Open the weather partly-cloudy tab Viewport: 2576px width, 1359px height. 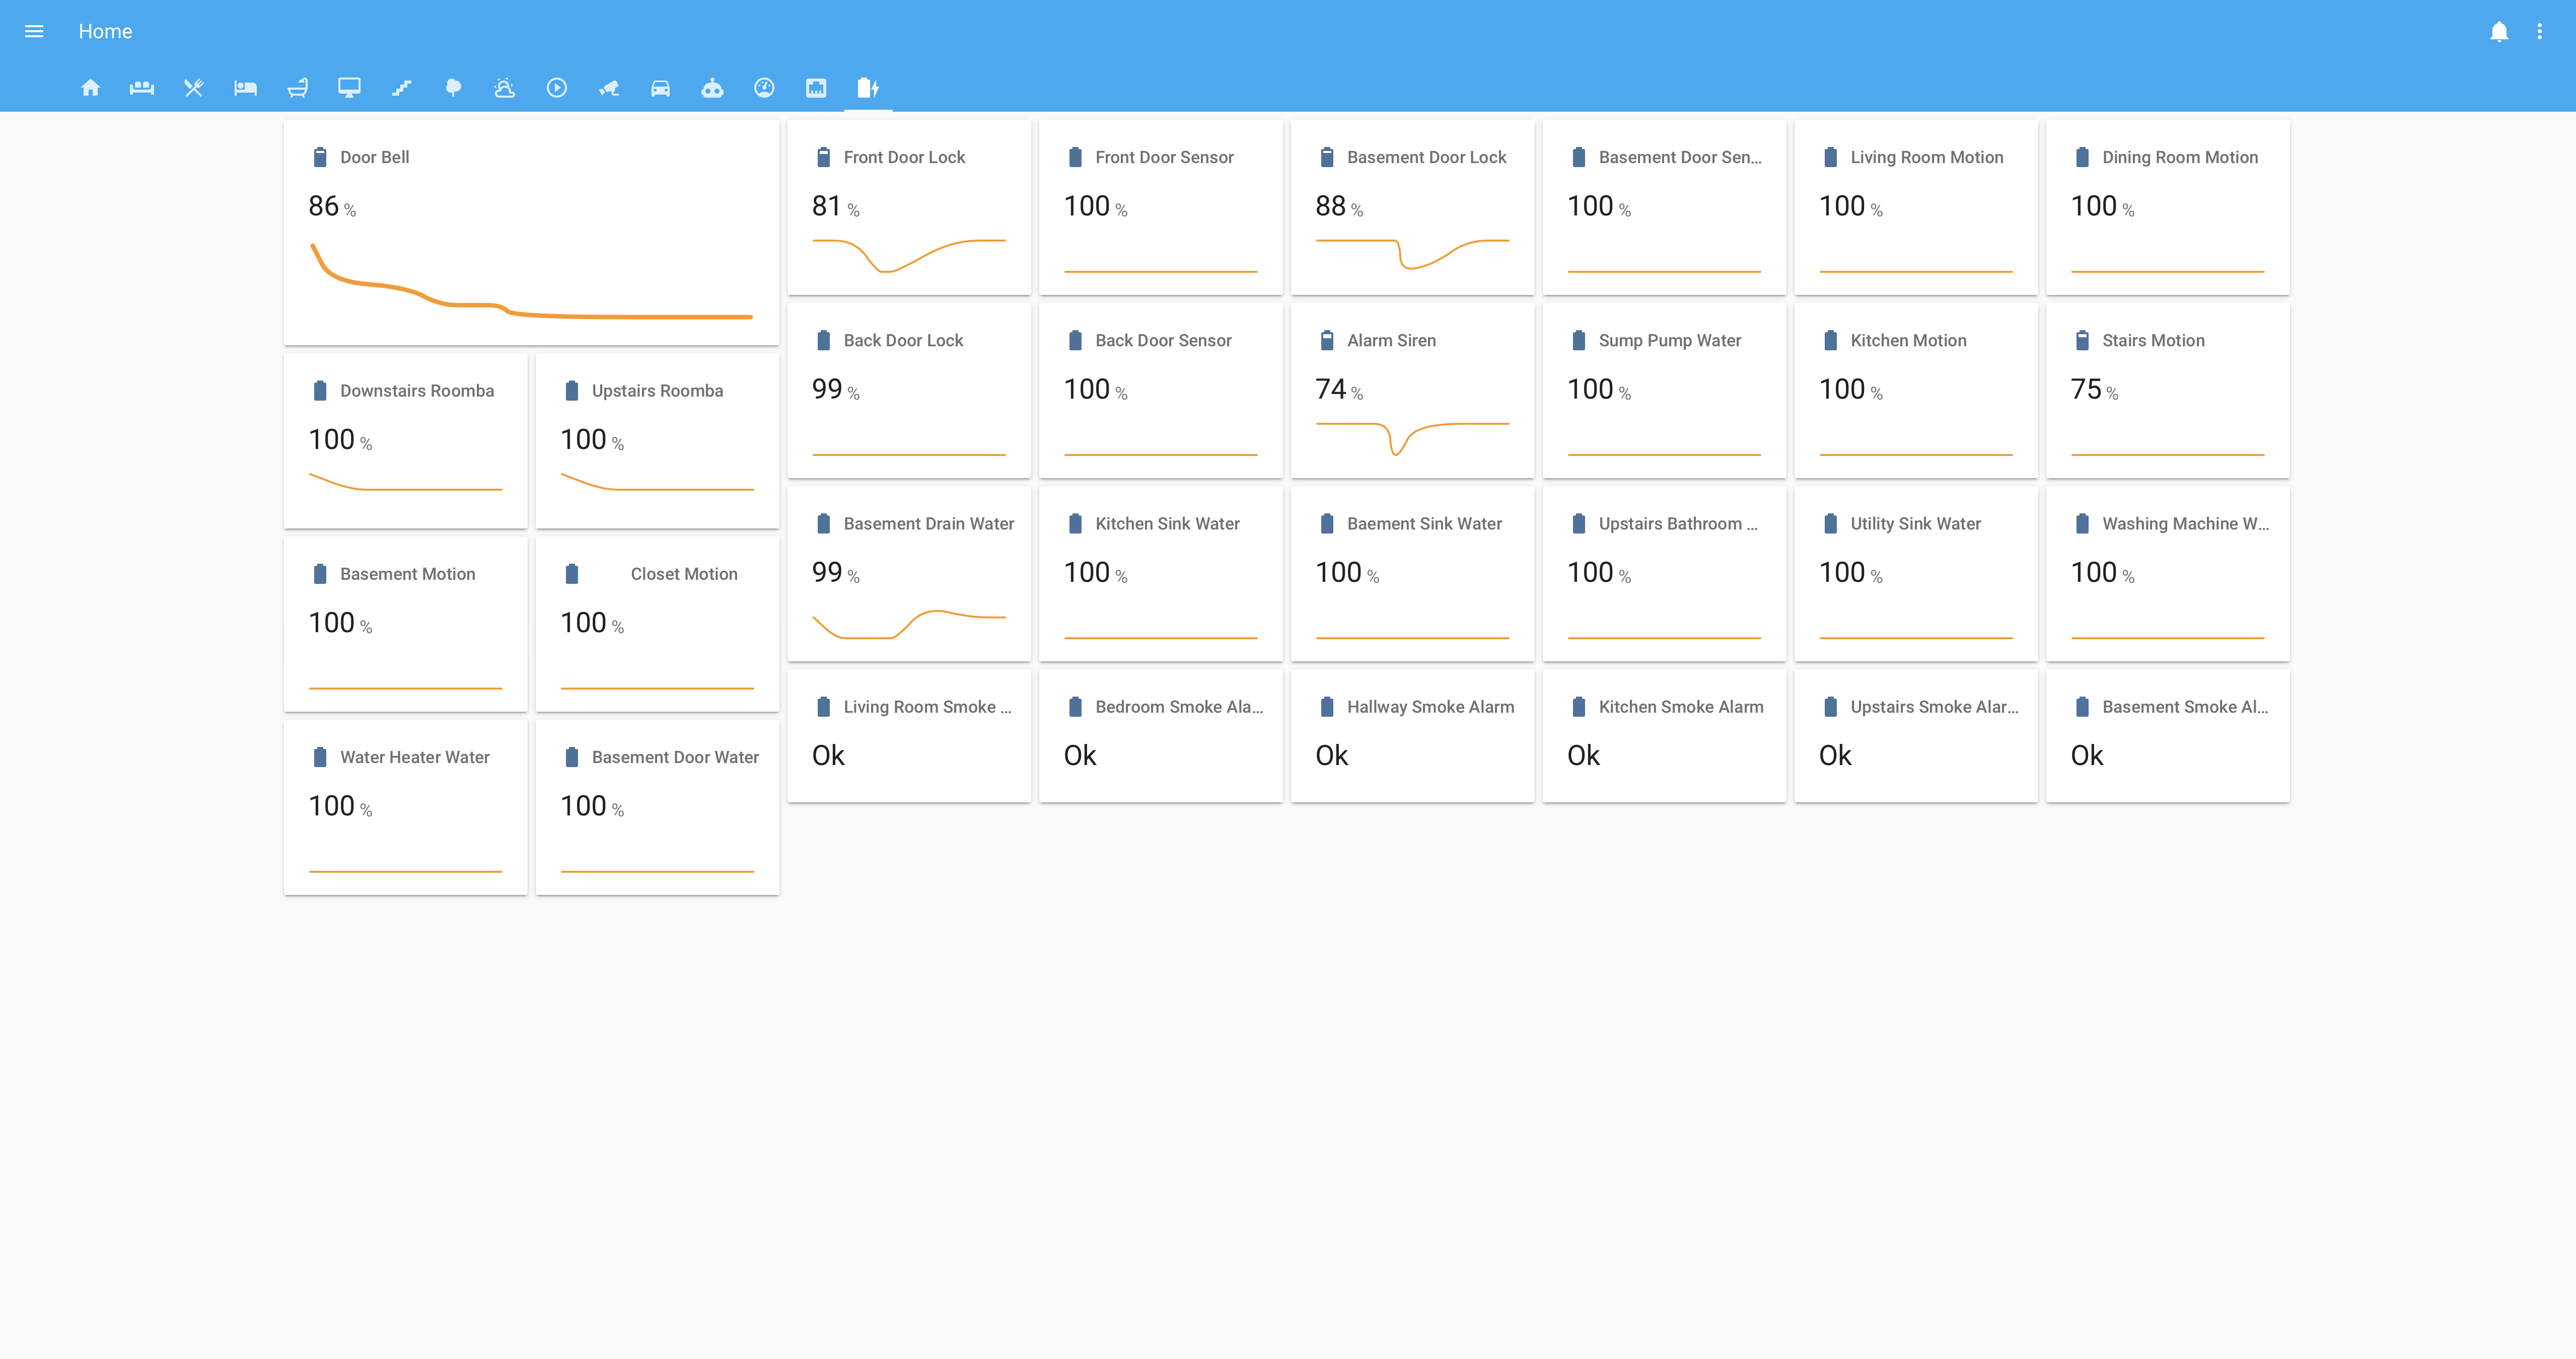505,88
